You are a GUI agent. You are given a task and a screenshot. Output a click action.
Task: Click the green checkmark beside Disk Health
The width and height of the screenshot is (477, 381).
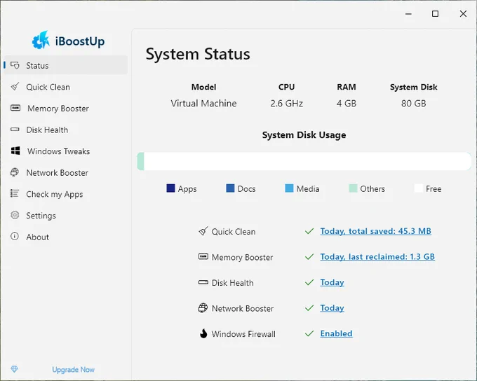309,282
